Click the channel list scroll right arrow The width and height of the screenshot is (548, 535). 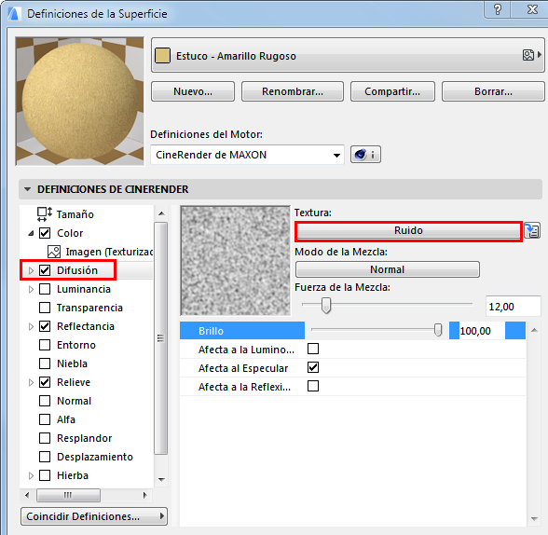[x=145, y=495]
